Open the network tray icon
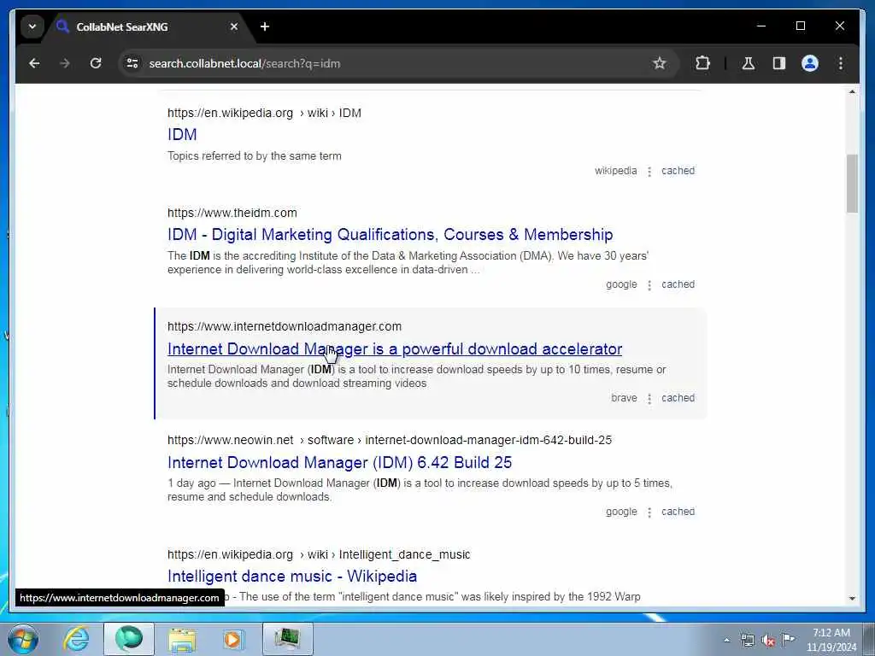 tap(747, 641)
